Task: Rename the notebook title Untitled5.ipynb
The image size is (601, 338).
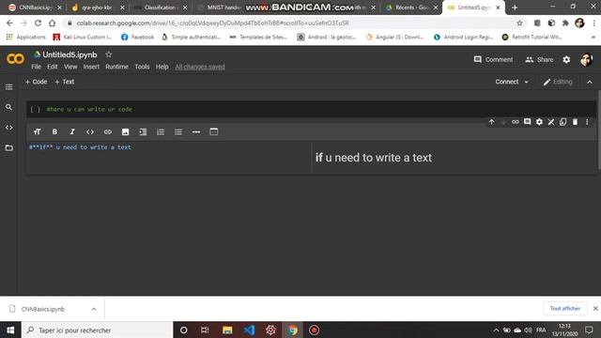Action: point(69,54)
